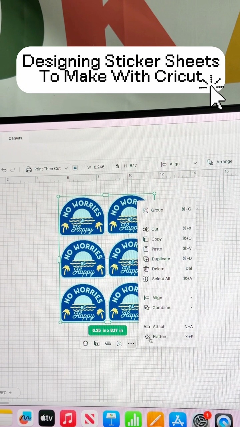Open News app in the Dock
Screen dimensions: 240x427
point(90,419)
